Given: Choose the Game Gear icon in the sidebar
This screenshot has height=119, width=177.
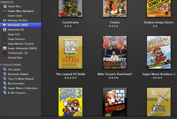Looking at the screenshot, I should pyautogui.click(x=5, y=16).
